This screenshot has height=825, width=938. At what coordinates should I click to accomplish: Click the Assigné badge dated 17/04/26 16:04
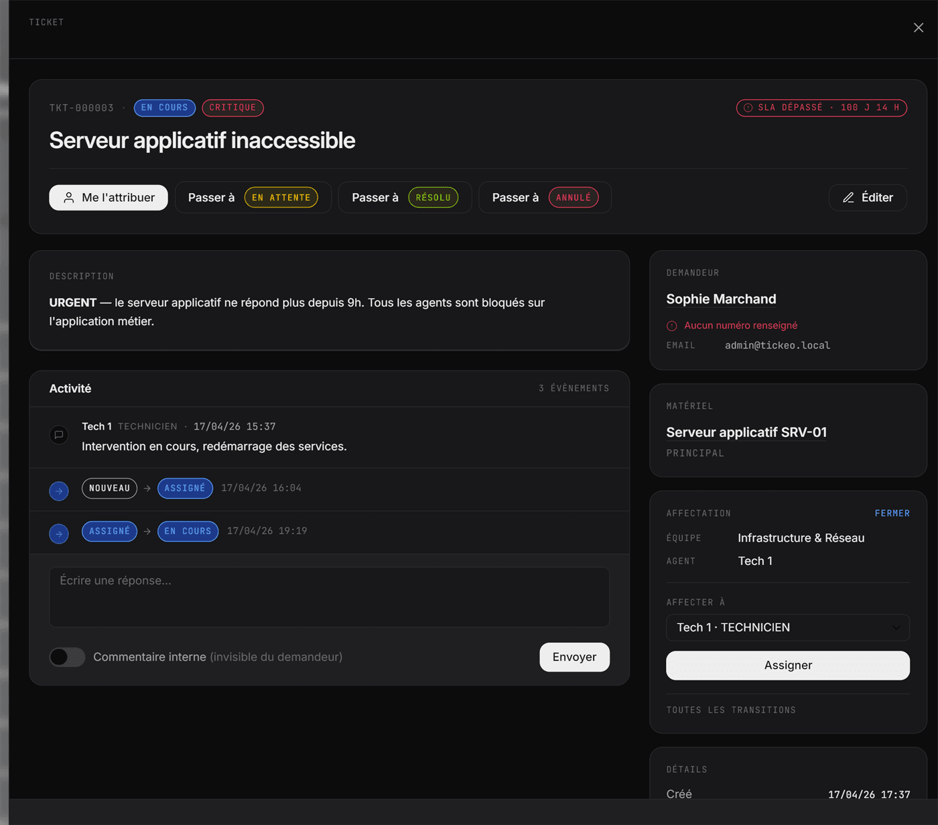(x=185, y=489)
